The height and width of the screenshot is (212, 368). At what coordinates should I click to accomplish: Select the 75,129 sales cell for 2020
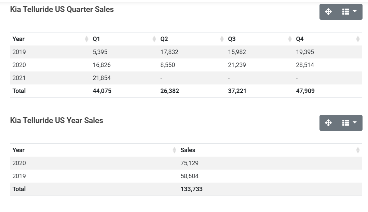[x=189, y=163]
